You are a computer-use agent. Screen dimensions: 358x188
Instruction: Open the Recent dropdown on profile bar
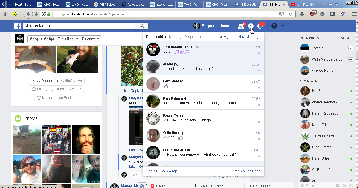tap(91, 39)
